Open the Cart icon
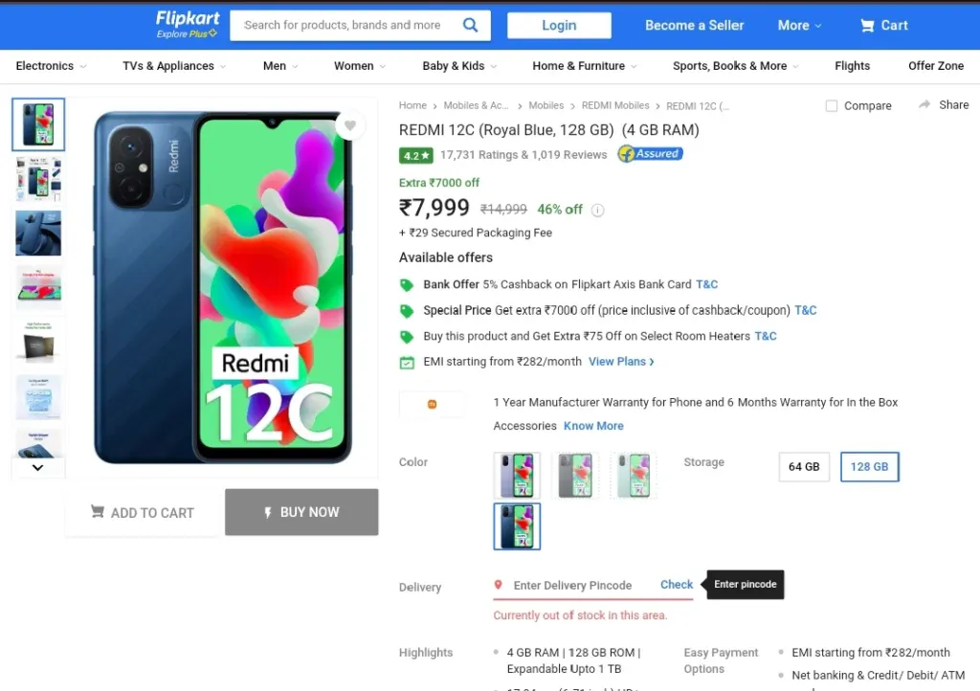Screen dimensions: 980x691 (x=867, y=26)
